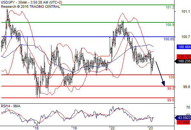
Task: Click date marker 18 on time axis
Action: click(x=37, y=128)
